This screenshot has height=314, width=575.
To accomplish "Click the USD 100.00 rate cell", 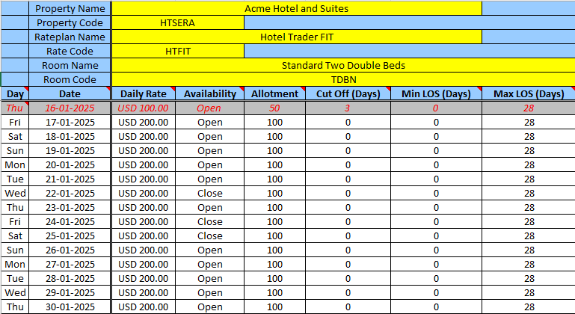I will click(144, 108).
